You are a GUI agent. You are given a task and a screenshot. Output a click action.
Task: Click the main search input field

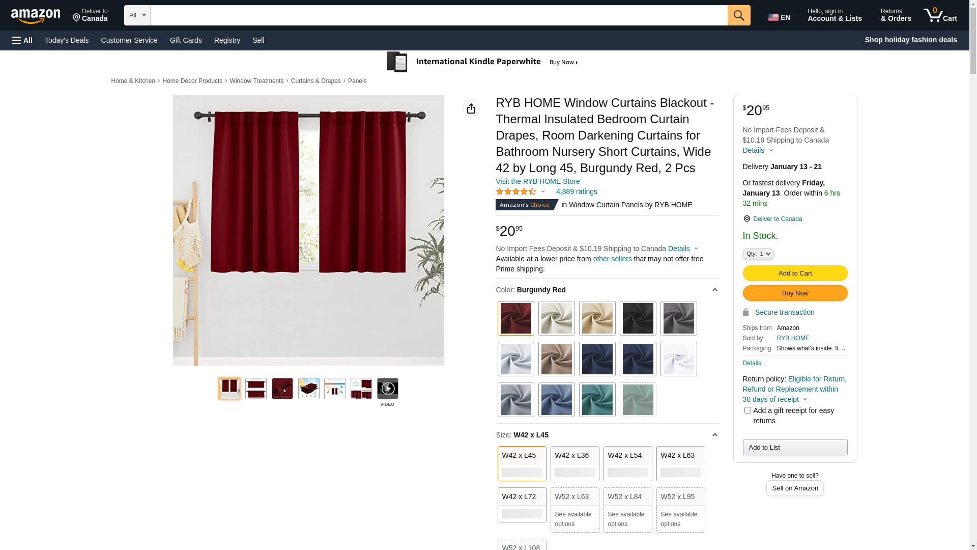click(438, 15)
